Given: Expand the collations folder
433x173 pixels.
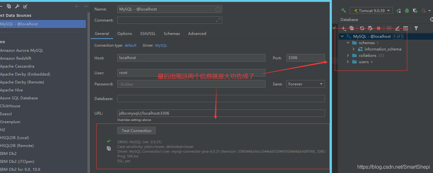Looking at the screenshot, I should click(348, 55).
